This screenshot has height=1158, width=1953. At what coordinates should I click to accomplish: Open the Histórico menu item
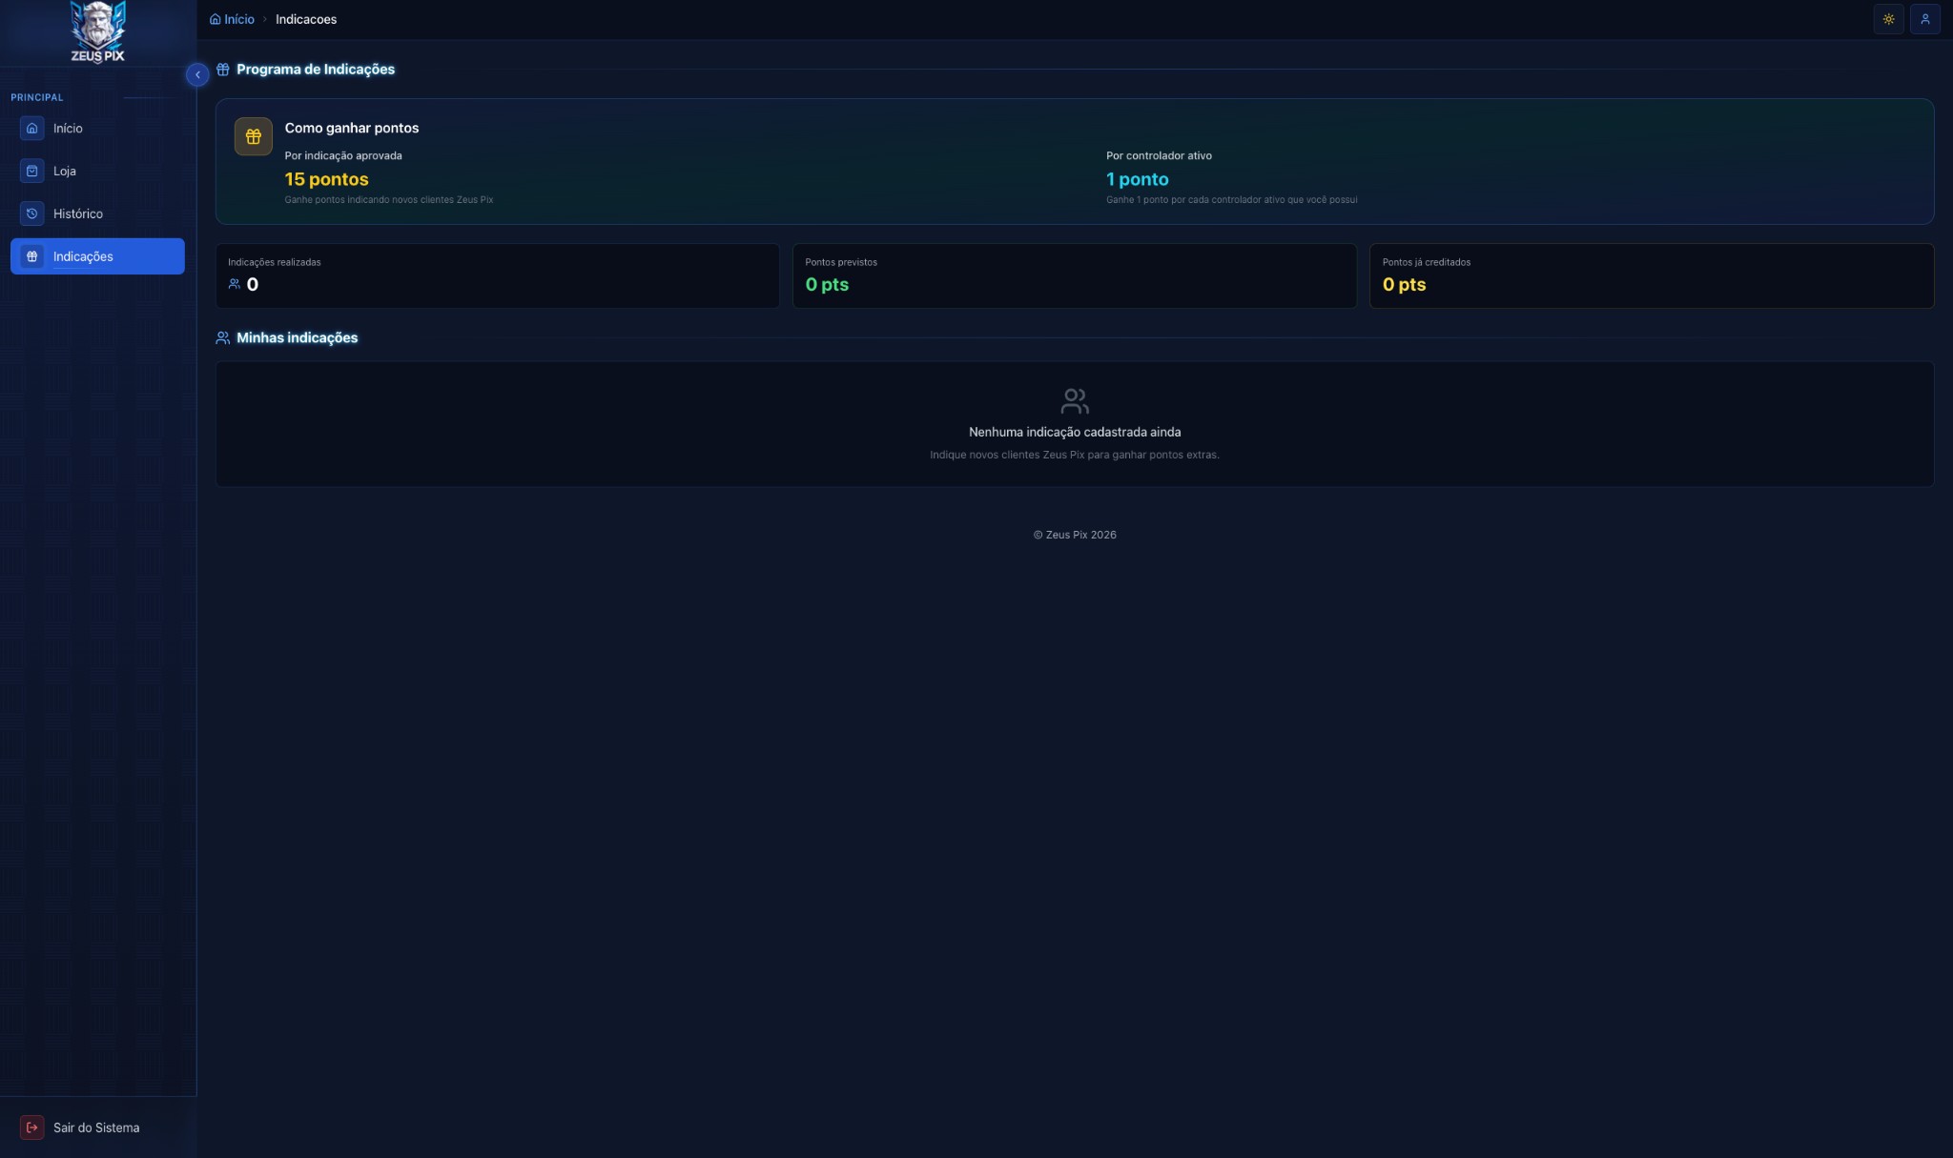(x=78, y=213)
